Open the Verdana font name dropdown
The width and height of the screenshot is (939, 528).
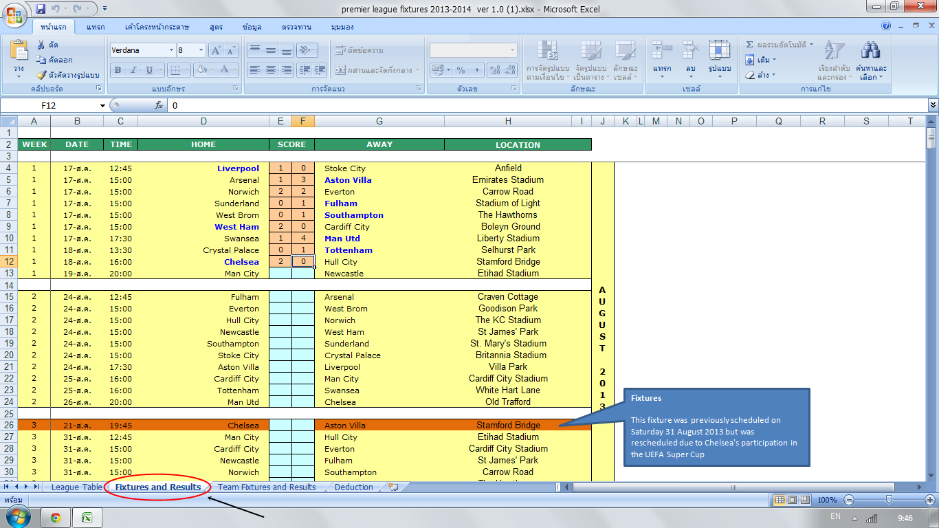170,50
